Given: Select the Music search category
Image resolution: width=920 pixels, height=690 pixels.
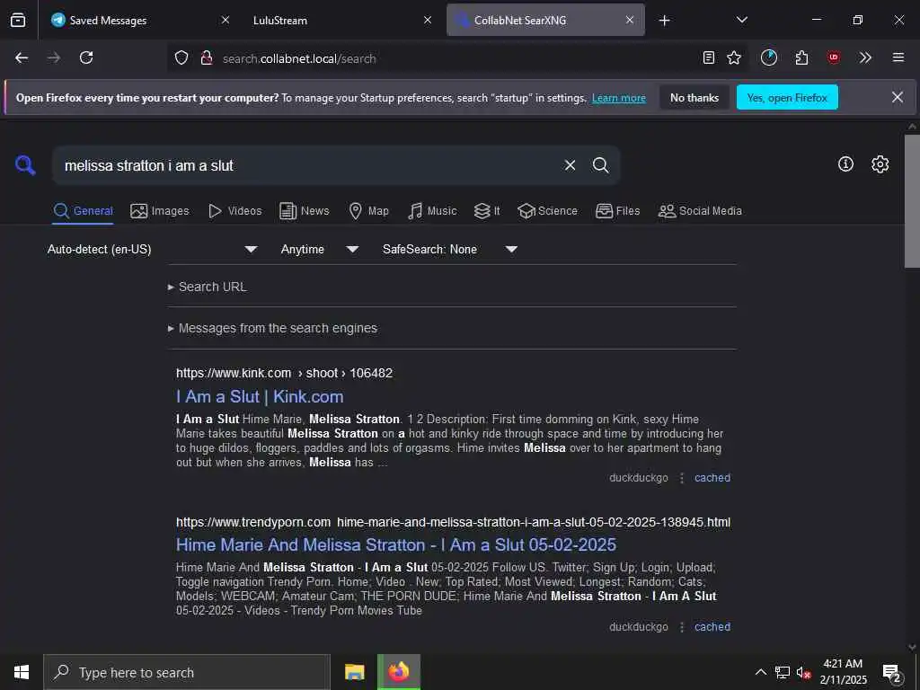Looking at the screenshot, I should [x=432, y=211].
